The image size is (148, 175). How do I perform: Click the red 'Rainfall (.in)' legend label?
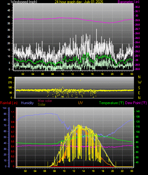pos(9,103)
